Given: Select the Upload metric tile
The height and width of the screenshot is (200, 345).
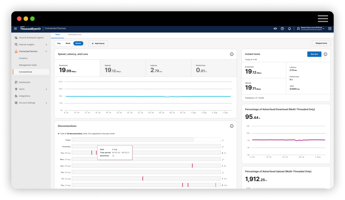Looking at the screenshot, I should coord(123,68).
